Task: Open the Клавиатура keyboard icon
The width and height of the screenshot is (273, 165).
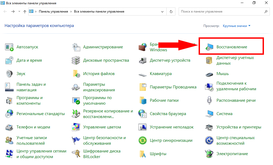Action: (143, 74)
